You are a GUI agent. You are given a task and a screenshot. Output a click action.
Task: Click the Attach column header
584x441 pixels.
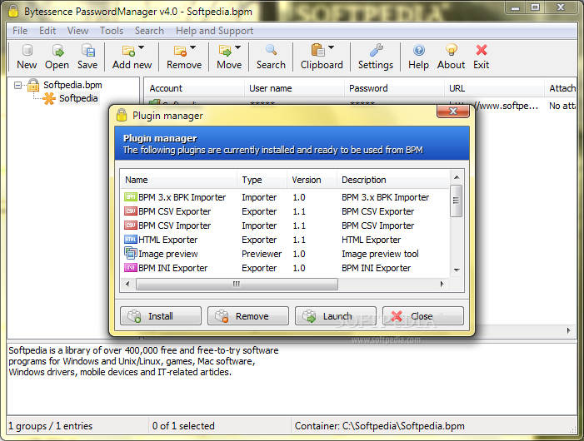(x=562, y=88)
